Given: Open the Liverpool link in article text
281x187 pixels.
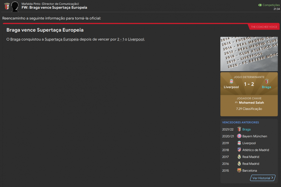Looking at the screenshot, I should point(136,39).
